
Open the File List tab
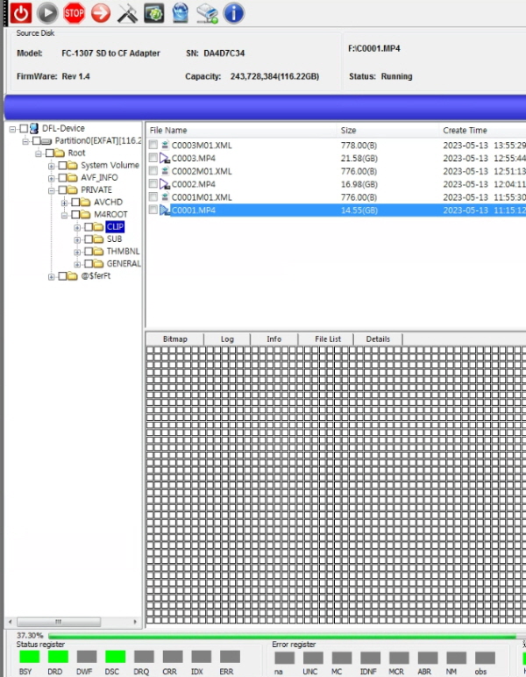328,338
